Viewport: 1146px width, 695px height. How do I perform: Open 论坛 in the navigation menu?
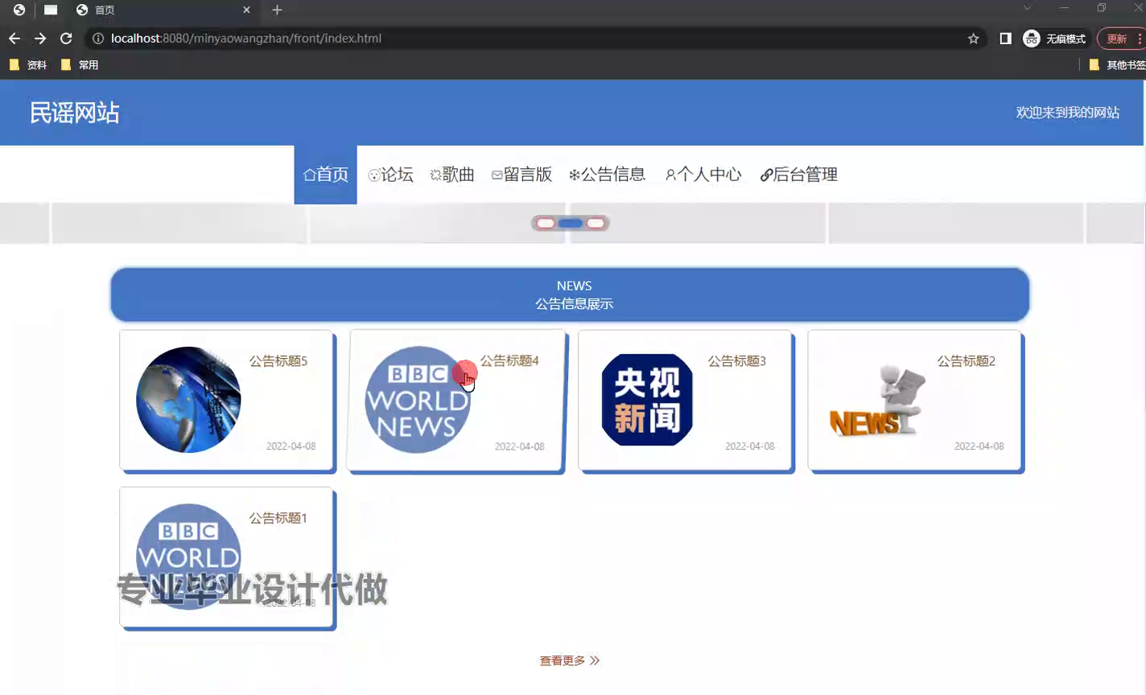point(390,175)
